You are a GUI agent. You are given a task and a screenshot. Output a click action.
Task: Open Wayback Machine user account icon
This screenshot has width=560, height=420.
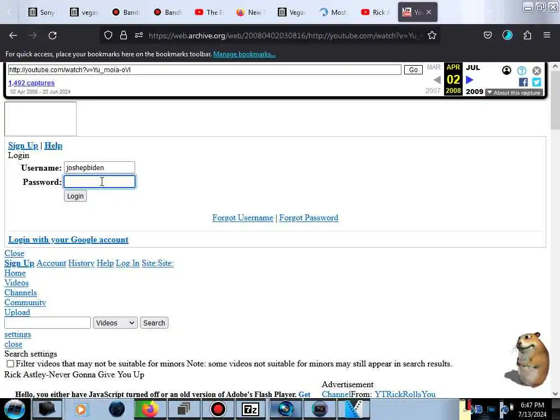(506, 71)
